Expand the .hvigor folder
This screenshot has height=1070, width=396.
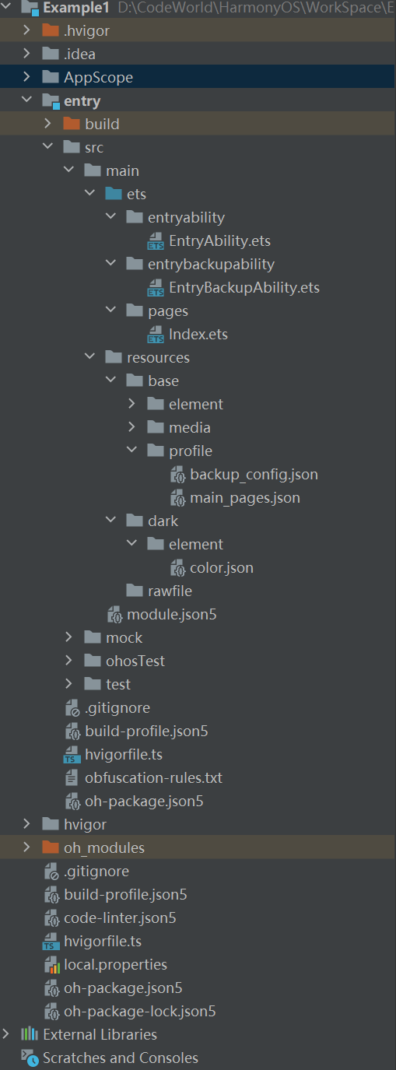click(x=27, y=31)
